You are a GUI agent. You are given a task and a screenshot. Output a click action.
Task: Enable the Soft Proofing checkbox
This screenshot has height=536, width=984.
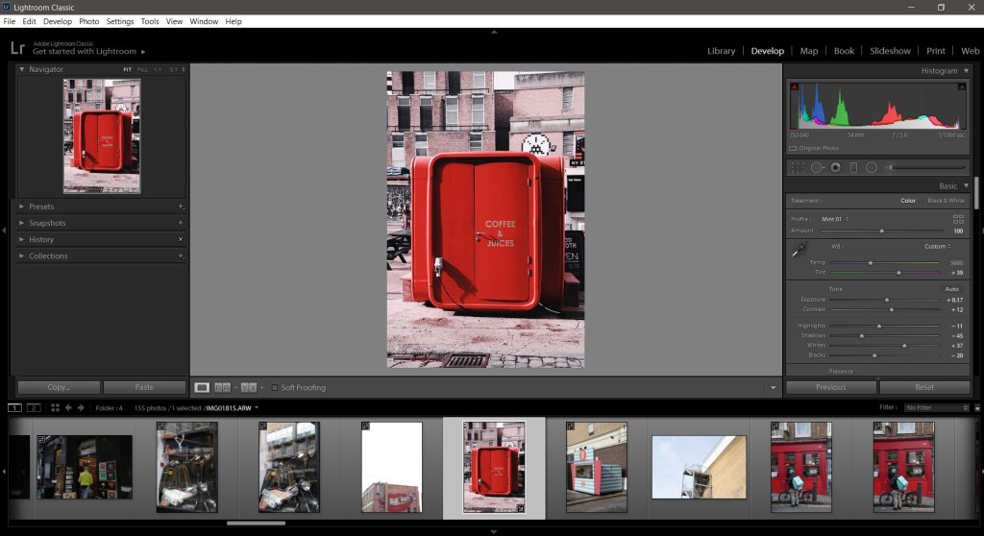tap(274, 388)
